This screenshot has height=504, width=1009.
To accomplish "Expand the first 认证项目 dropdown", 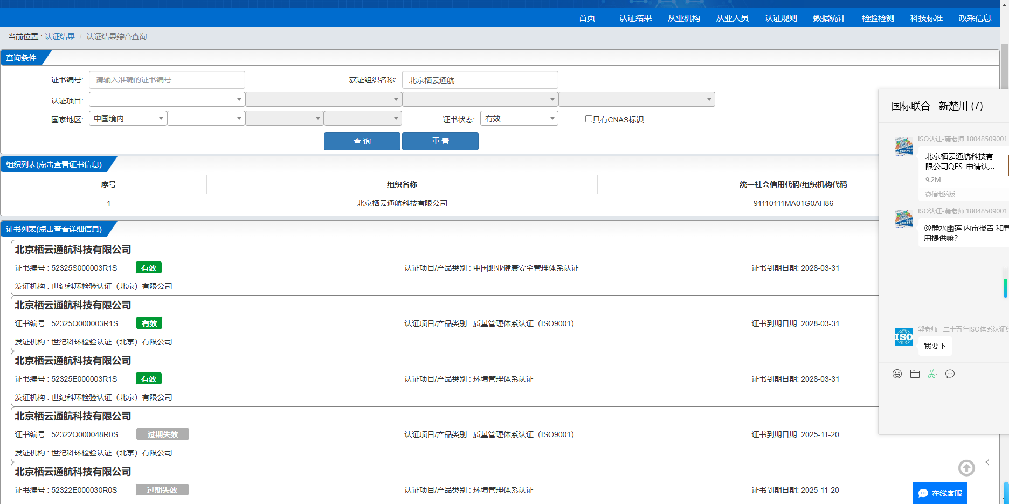I will pos(167,100).
